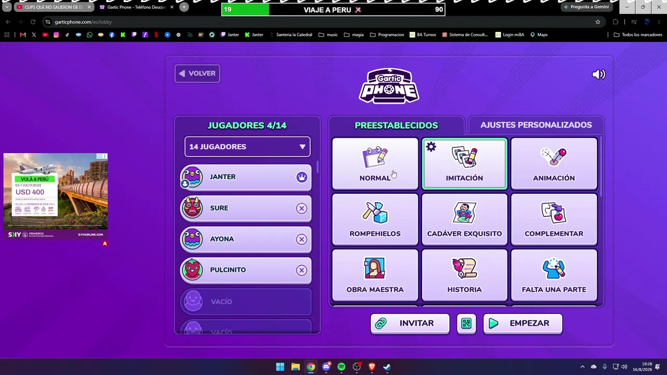Screen dimensions: 667x375
Task: Select the IMITACIÓN game mode
Action: tap(464, 164)
